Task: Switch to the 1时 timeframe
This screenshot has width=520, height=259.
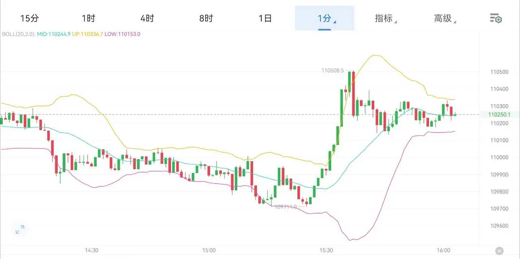Action: tap(88, 18)
